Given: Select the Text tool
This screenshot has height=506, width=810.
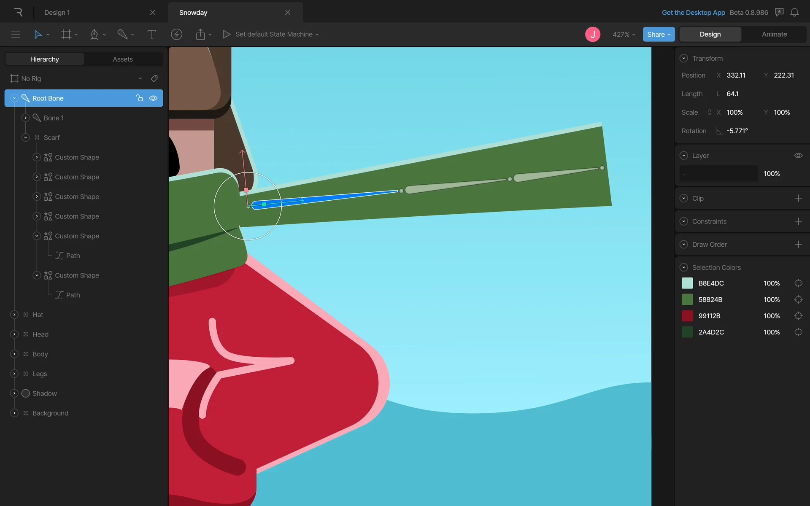Looking at the screenshot, I should click(x=151, y=34).
